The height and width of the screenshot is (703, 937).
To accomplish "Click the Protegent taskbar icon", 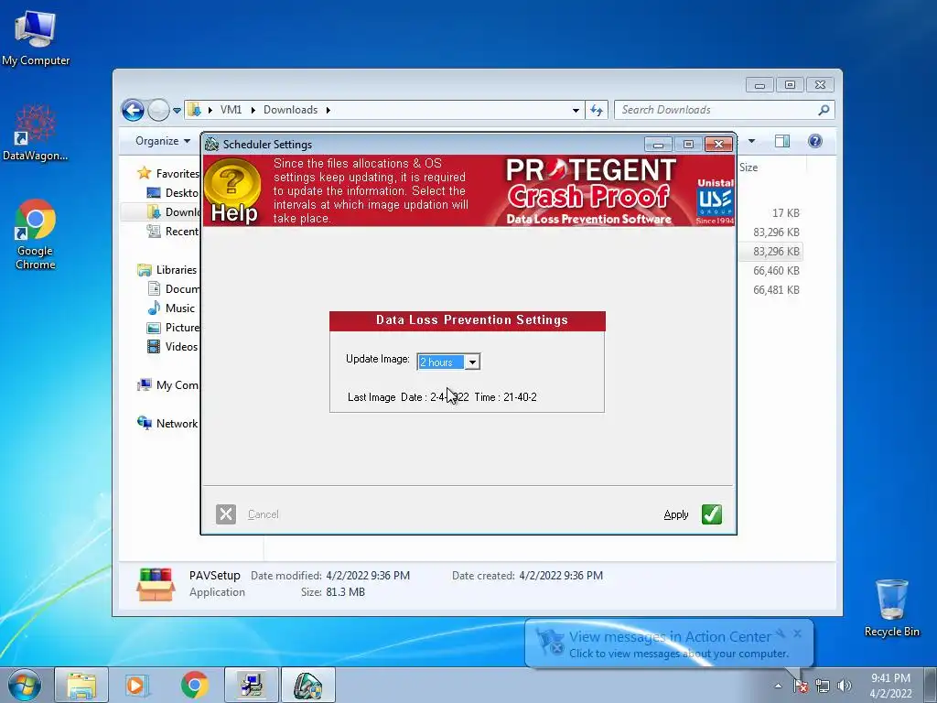I will (x=307, y=685).
